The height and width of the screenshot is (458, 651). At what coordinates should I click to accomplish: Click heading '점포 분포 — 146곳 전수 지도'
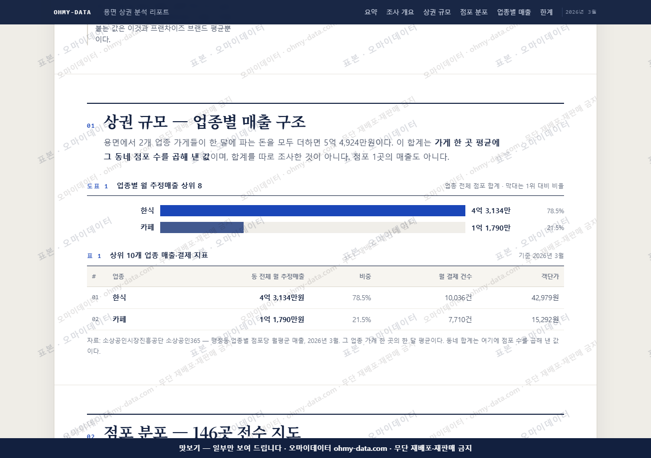(202, 432)
